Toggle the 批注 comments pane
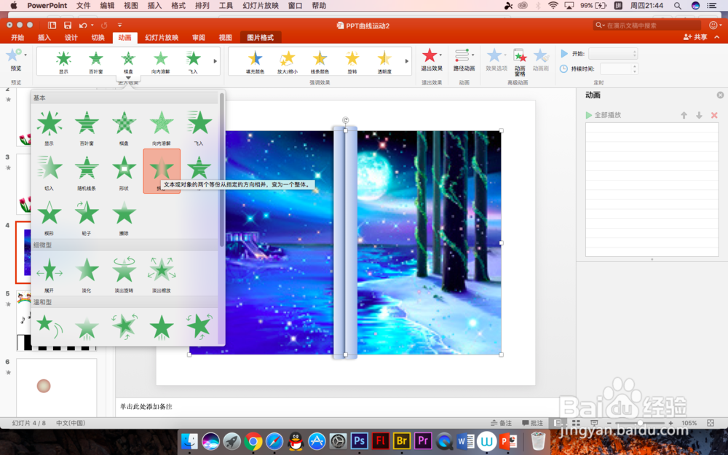This screenshot has width=728, height=455. (533, 423)
